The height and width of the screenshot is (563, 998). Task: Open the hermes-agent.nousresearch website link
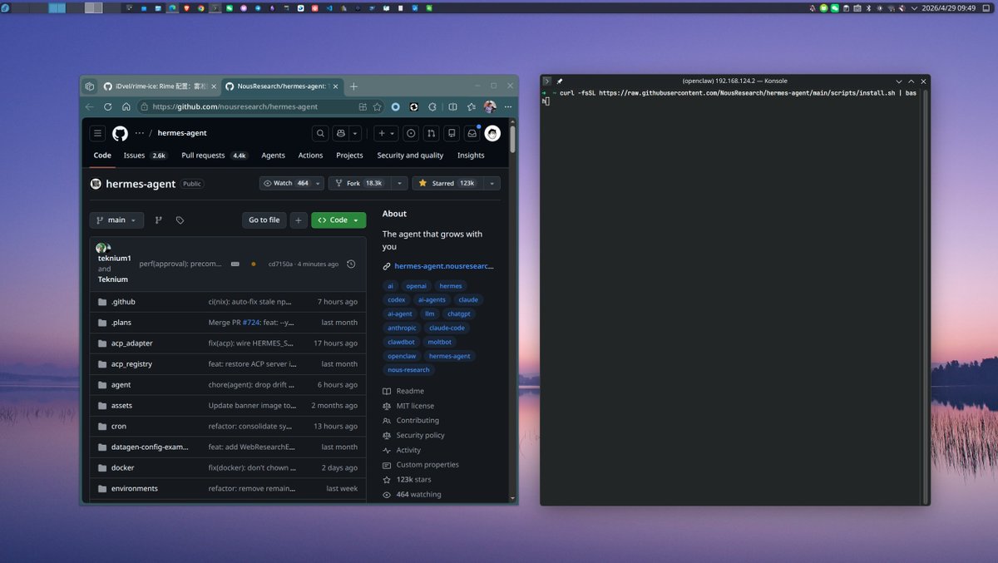click(443, 266)
